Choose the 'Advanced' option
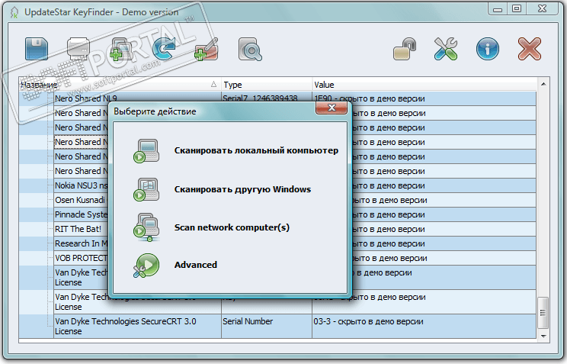This screenshot has height=364, width=567. tap(196, 265)
